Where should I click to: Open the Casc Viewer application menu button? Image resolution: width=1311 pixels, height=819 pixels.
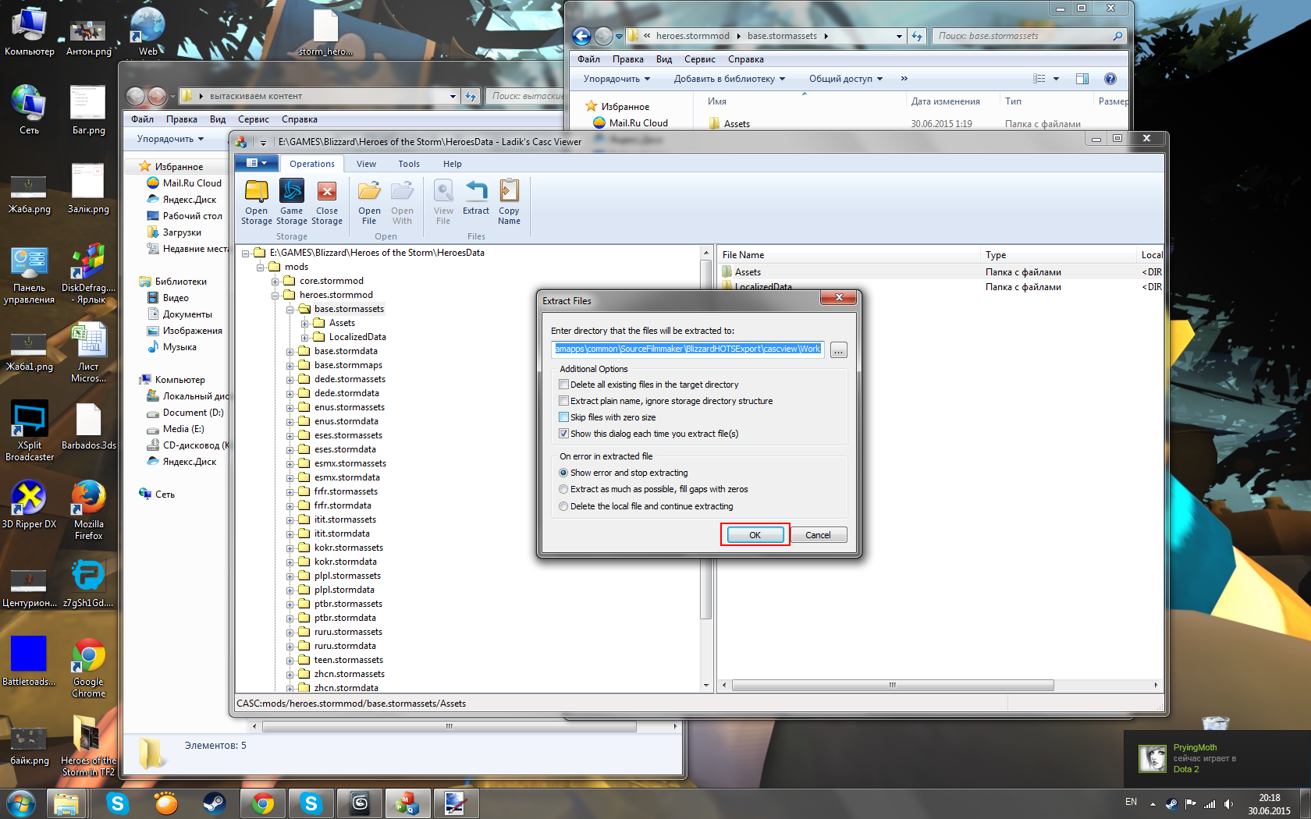[256, 163]
